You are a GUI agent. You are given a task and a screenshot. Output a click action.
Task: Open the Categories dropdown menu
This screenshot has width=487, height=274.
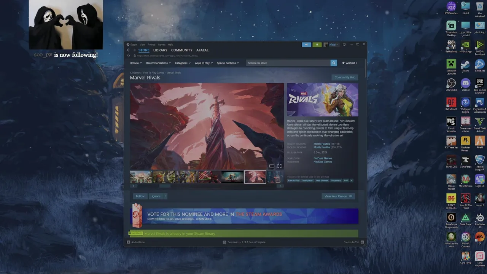[x=183, y=63]
